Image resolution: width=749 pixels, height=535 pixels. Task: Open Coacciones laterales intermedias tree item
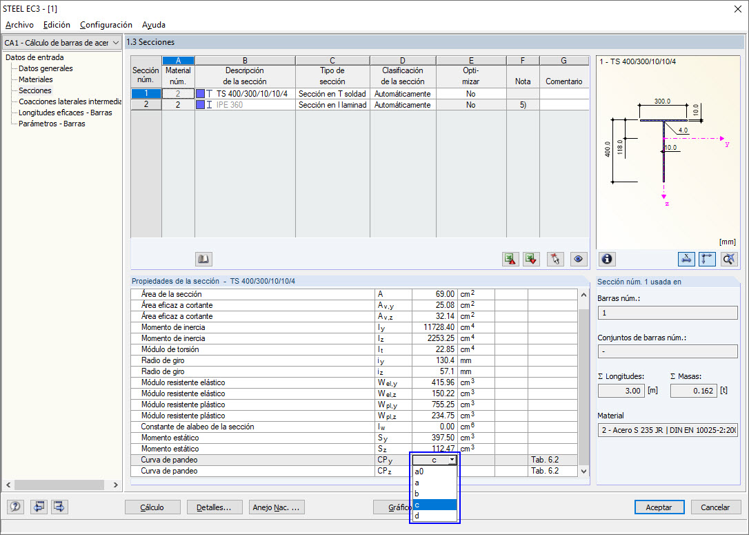pyautogui.click(x=70, y=101)
